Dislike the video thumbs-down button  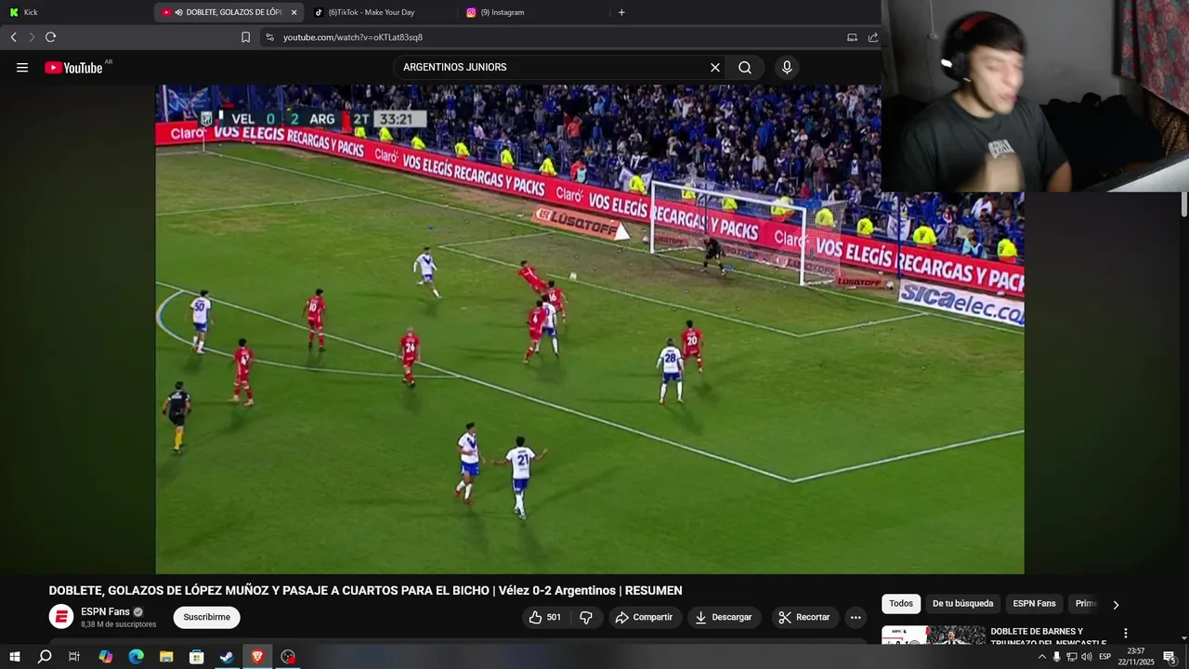pos(585,617)
